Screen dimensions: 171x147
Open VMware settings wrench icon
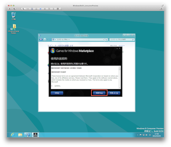click(x=23, y=9)
